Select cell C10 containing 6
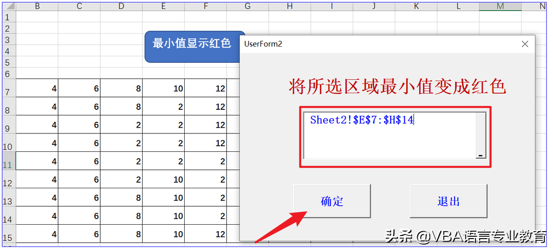The width and height of the screenshot is (554, 251). (x=79, y=143)
